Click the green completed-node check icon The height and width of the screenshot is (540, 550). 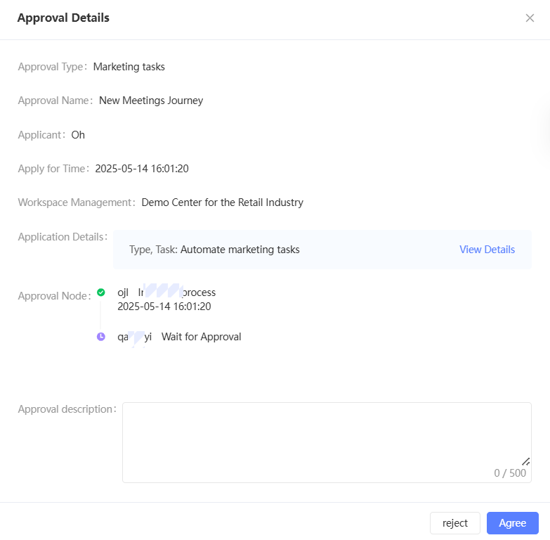coord(101,292)
